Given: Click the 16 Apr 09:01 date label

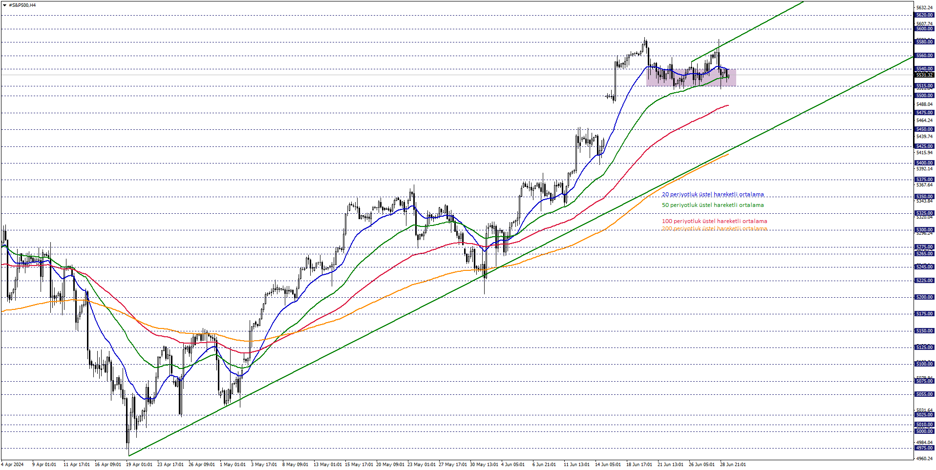Looking at the screenshot, I should [x=108, y=465].
